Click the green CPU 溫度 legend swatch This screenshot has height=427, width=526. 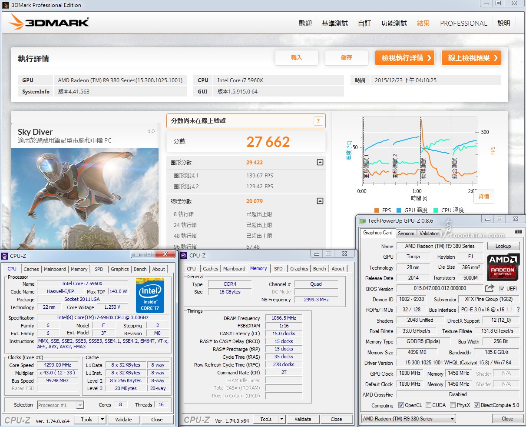pos(436,210)
